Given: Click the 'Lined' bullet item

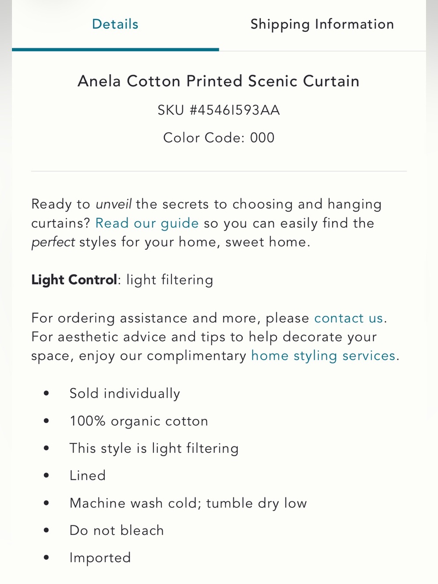Looking at the screenshot, I should pos(88,475).
